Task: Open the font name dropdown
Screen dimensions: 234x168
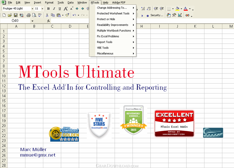Action: click(32, 9)
